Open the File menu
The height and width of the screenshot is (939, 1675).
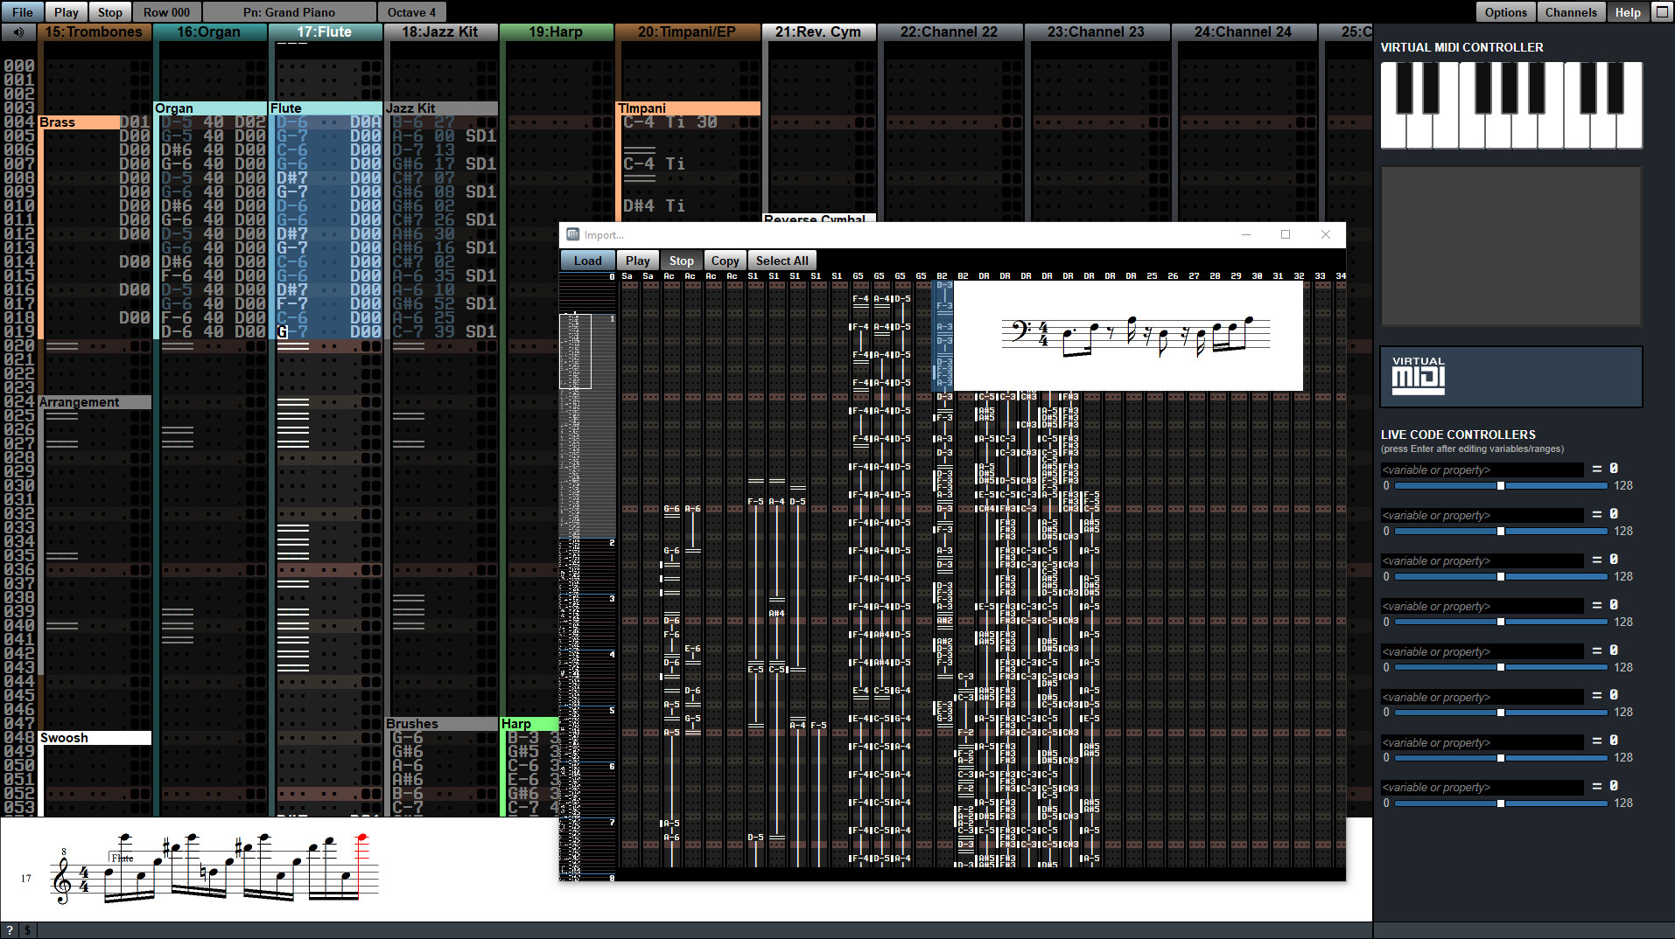[21, 11]
